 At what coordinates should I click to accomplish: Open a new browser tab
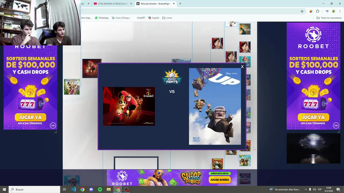pos(180,4)
